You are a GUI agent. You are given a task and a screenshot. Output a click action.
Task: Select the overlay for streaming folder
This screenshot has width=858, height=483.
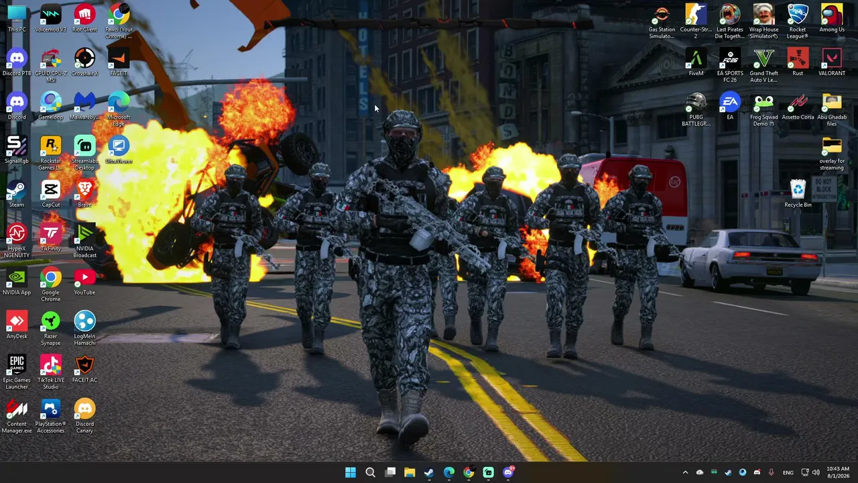point(832,153)
